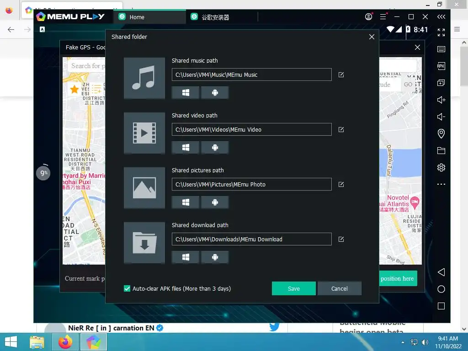The image size is (468, 351).
Task: Toggle Auto-clear APK files checkbox
Action: coord(127,288)
